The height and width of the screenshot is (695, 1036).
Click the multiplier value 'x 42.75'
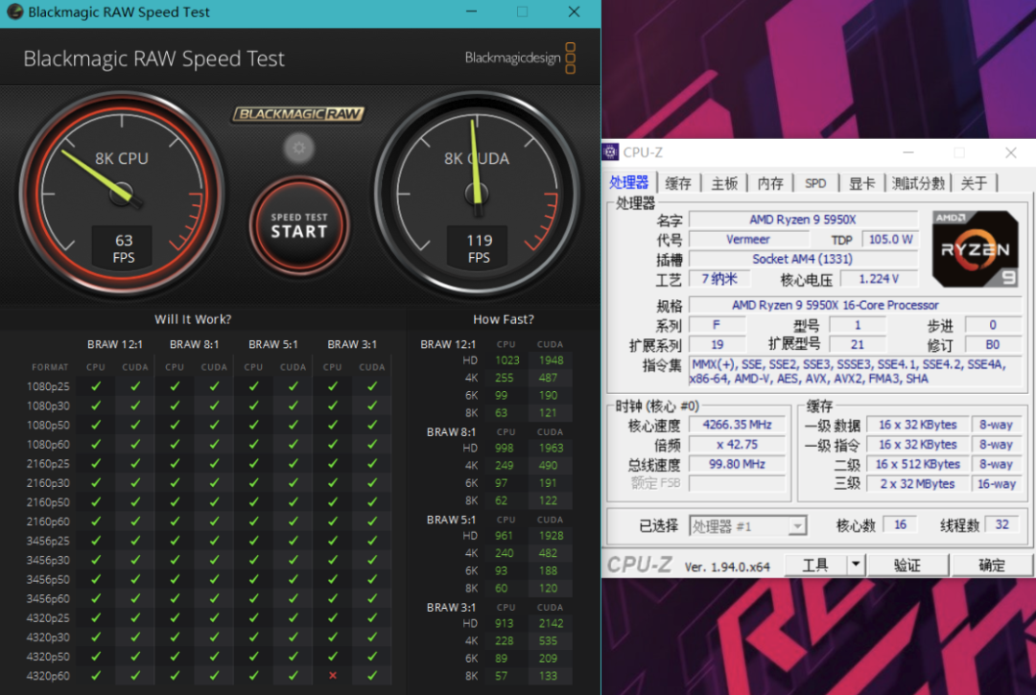(737, 444)
